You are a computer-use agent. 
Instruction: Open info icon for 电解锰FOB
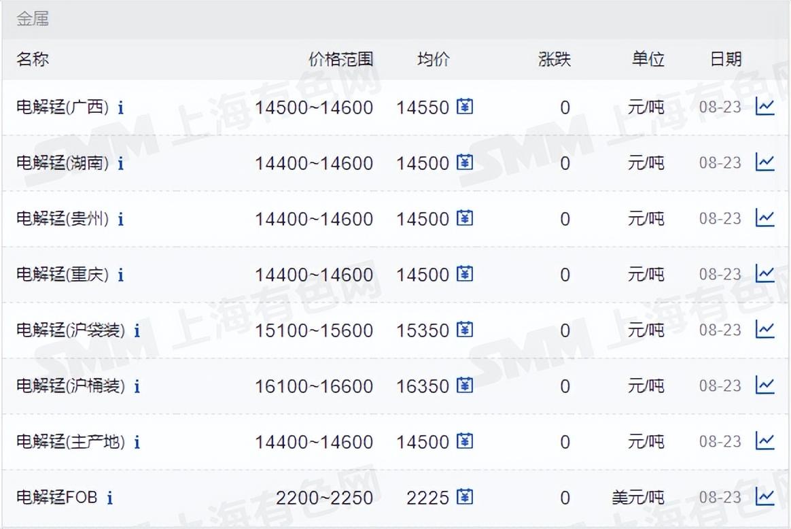tap(109, 498)
